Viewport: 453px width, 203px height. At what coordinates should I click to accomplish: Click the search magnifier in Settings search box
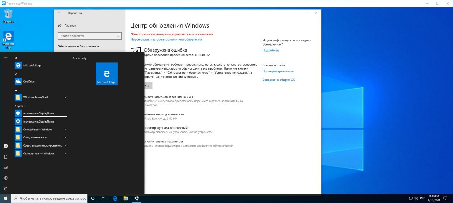pos(118,36)
